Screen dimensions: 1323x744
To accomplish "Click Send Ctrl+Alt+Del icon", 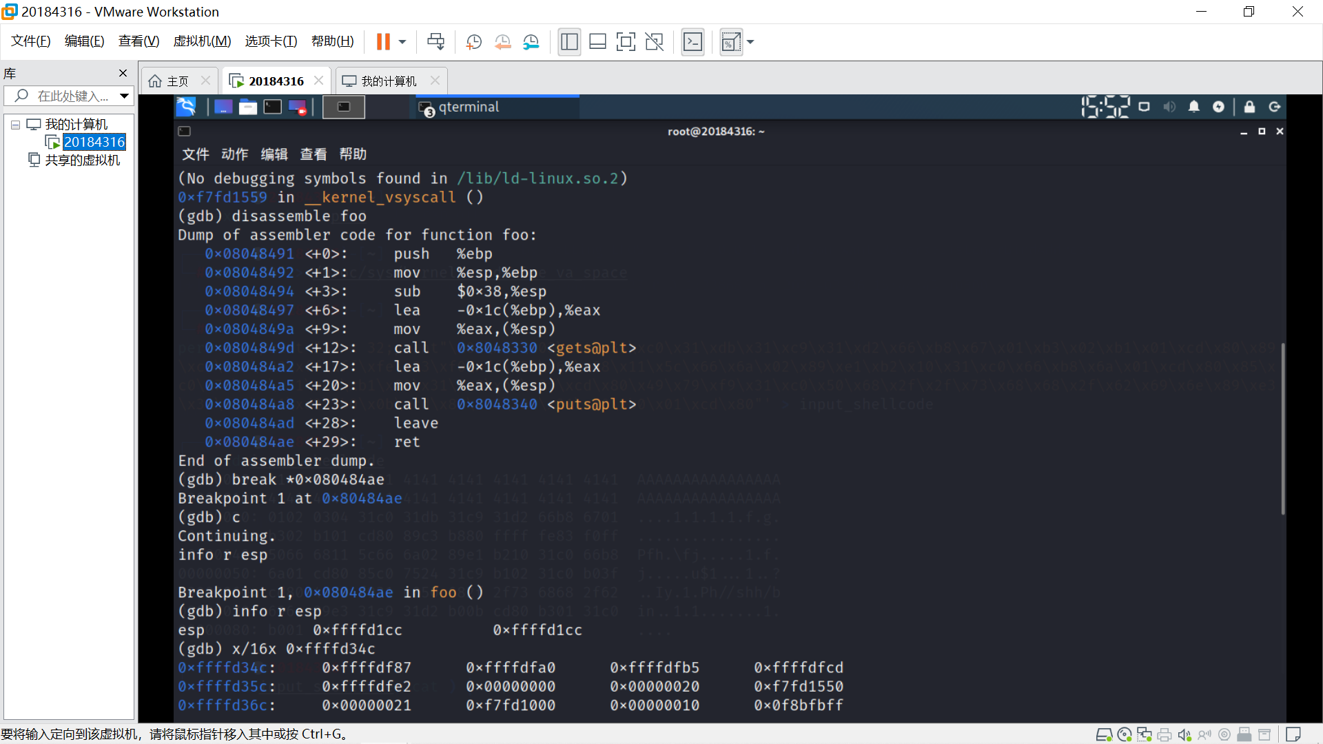I will [x=435, y=42].
